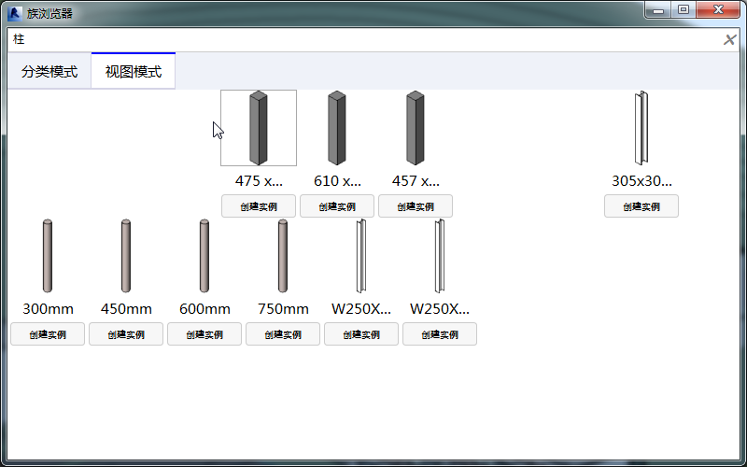Select the 305x30... steel column icon

coord(641,128)
